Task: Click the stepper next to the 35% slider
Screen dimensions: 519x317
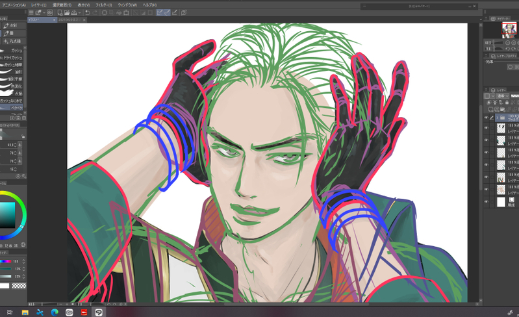Action: (x=23, y=276)
